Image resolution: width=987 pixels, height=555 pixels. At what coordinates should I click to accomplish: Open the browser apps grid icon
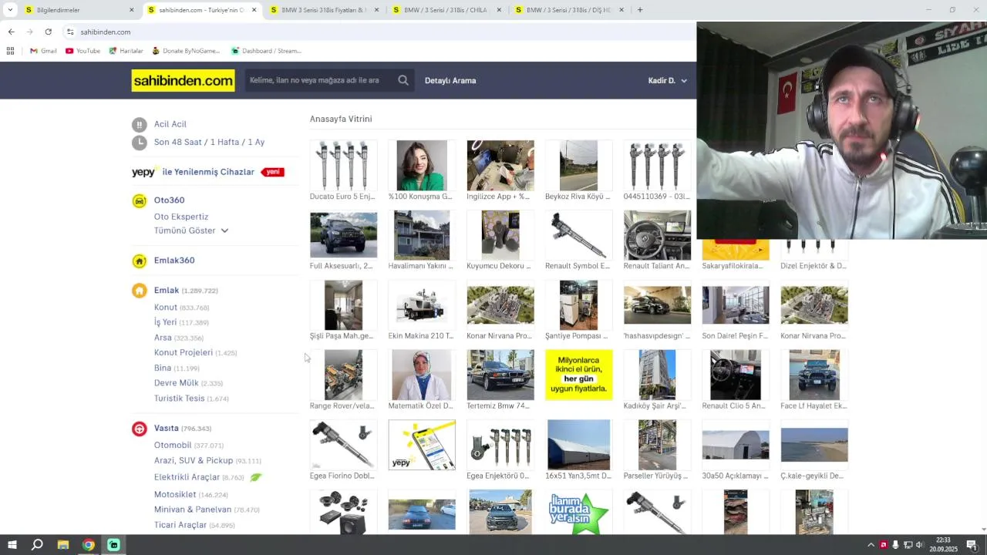point(10,51)
